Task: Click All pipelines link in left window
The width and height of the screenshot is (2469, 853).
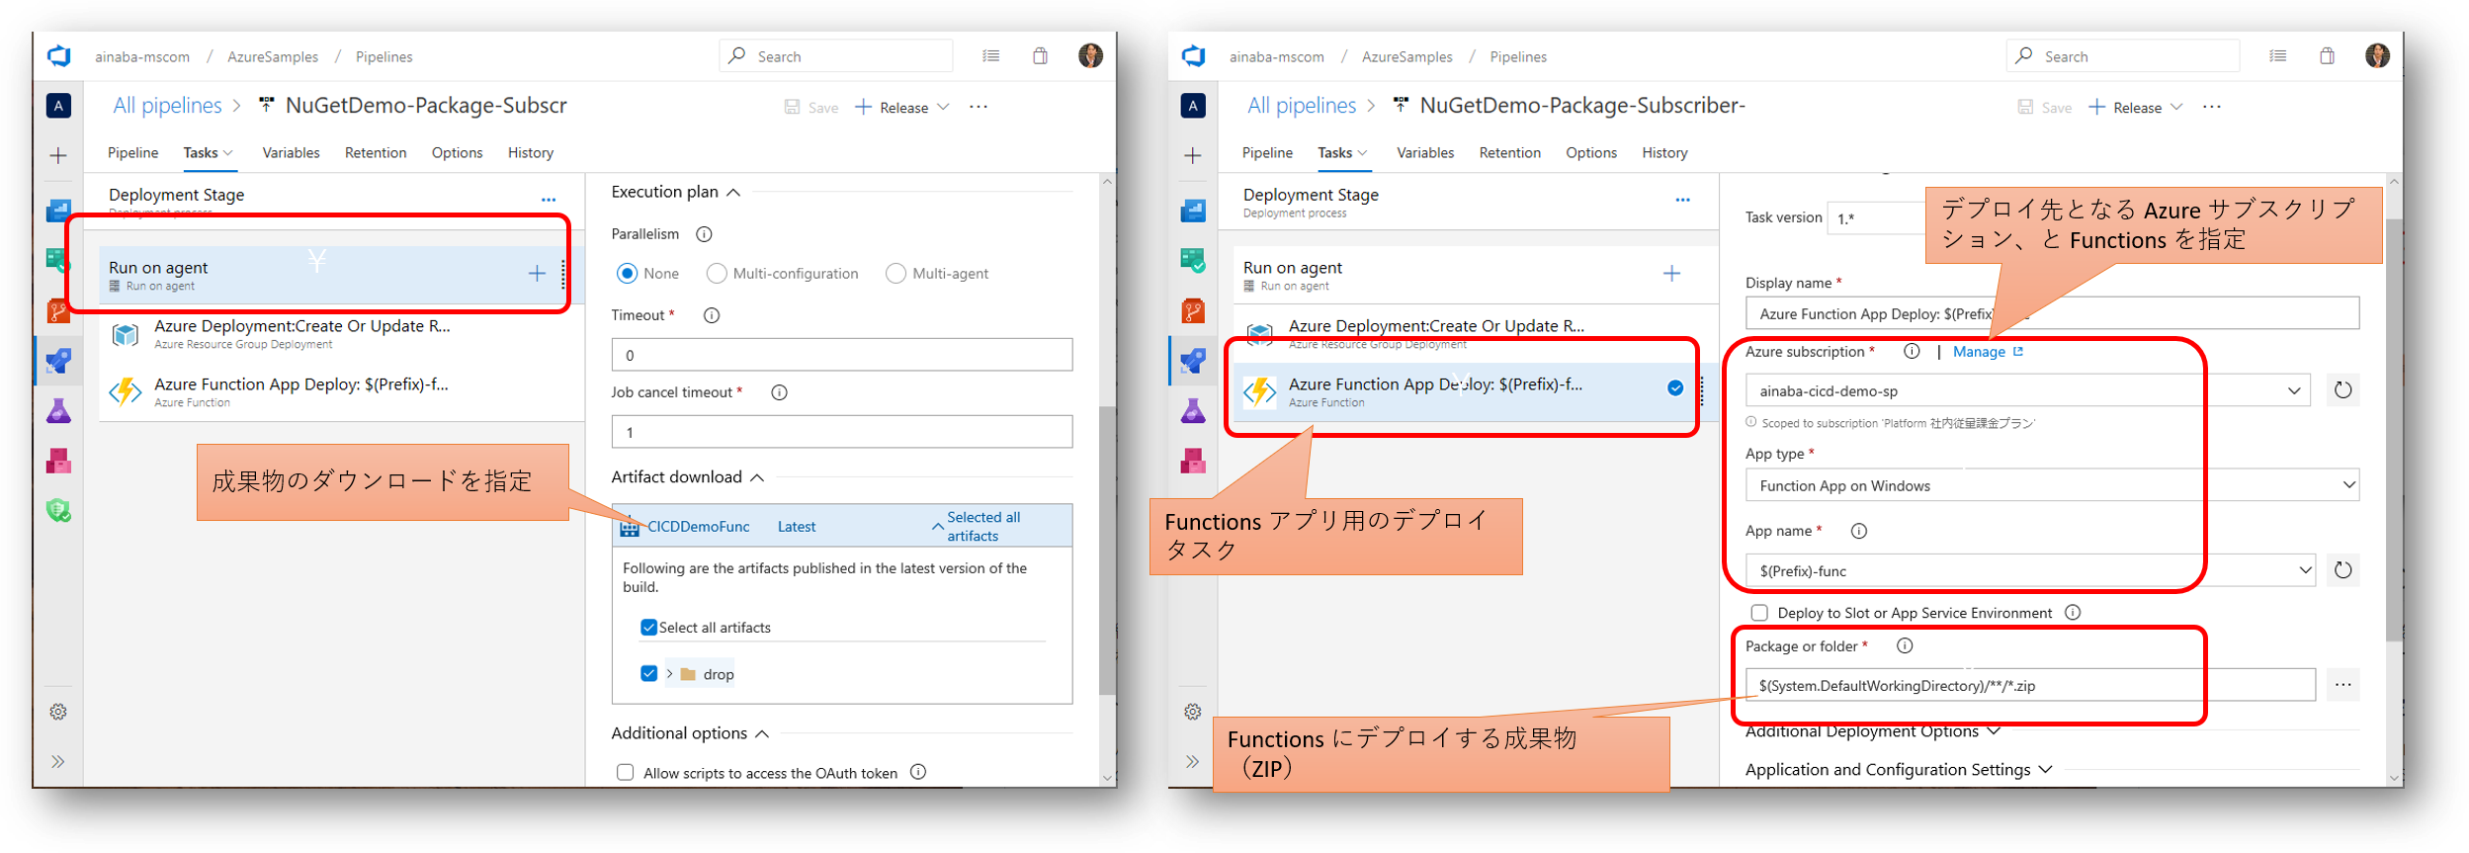Action: 167,105
